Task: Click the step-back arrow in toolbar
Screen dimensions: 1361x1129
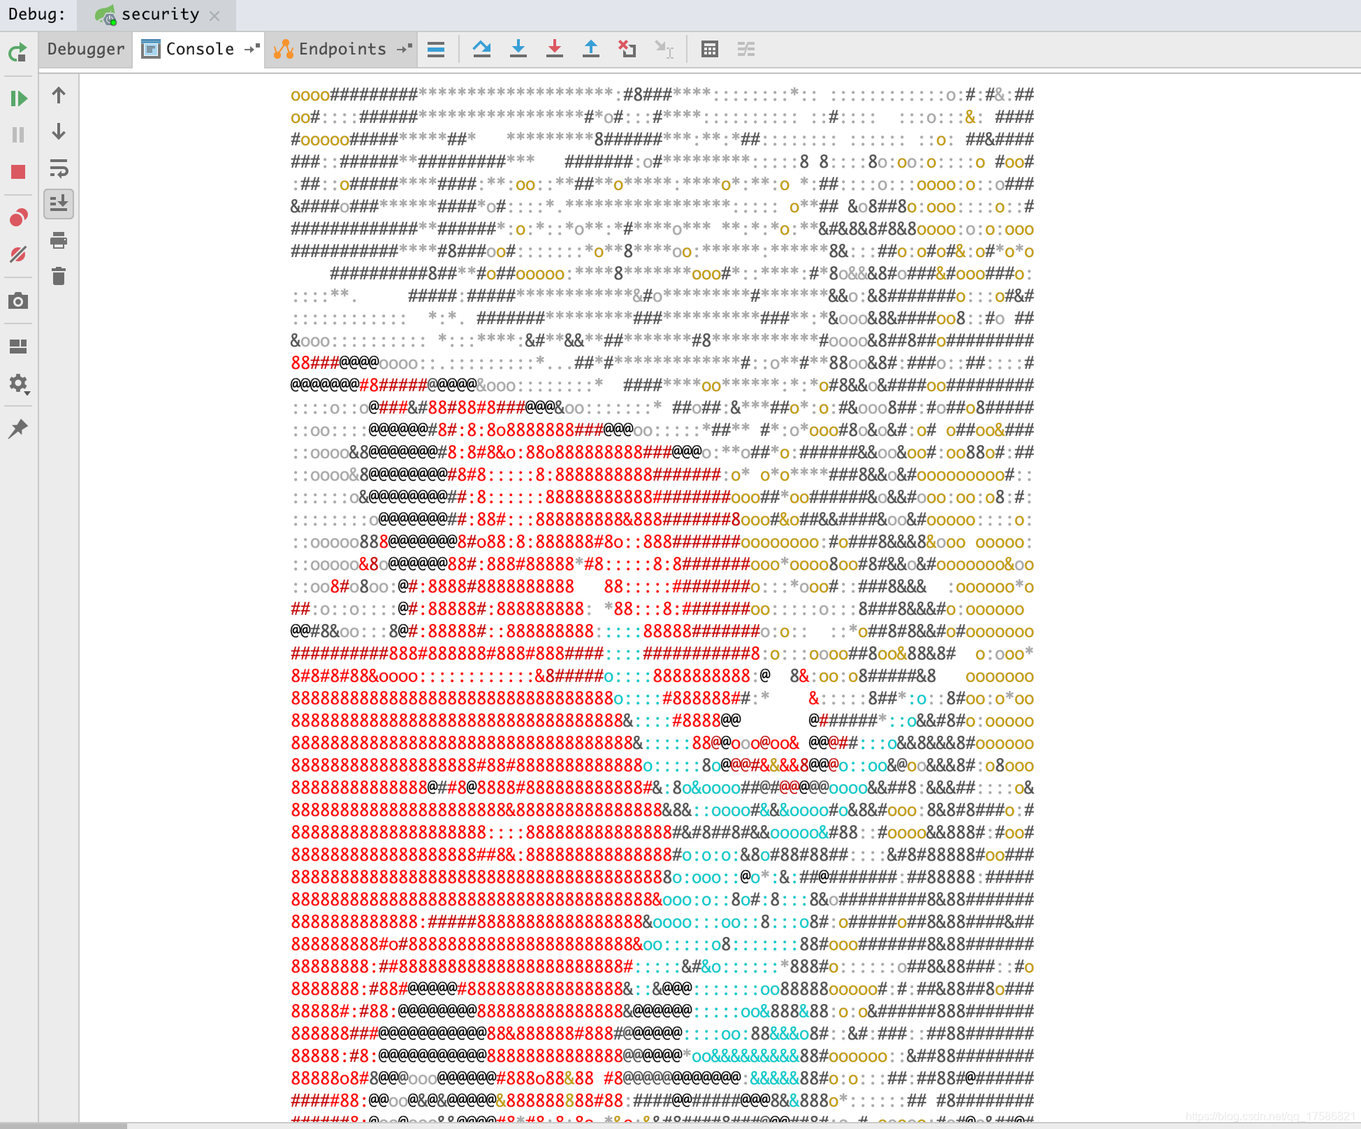Action: pyautogui.click(x=593, y=48)
